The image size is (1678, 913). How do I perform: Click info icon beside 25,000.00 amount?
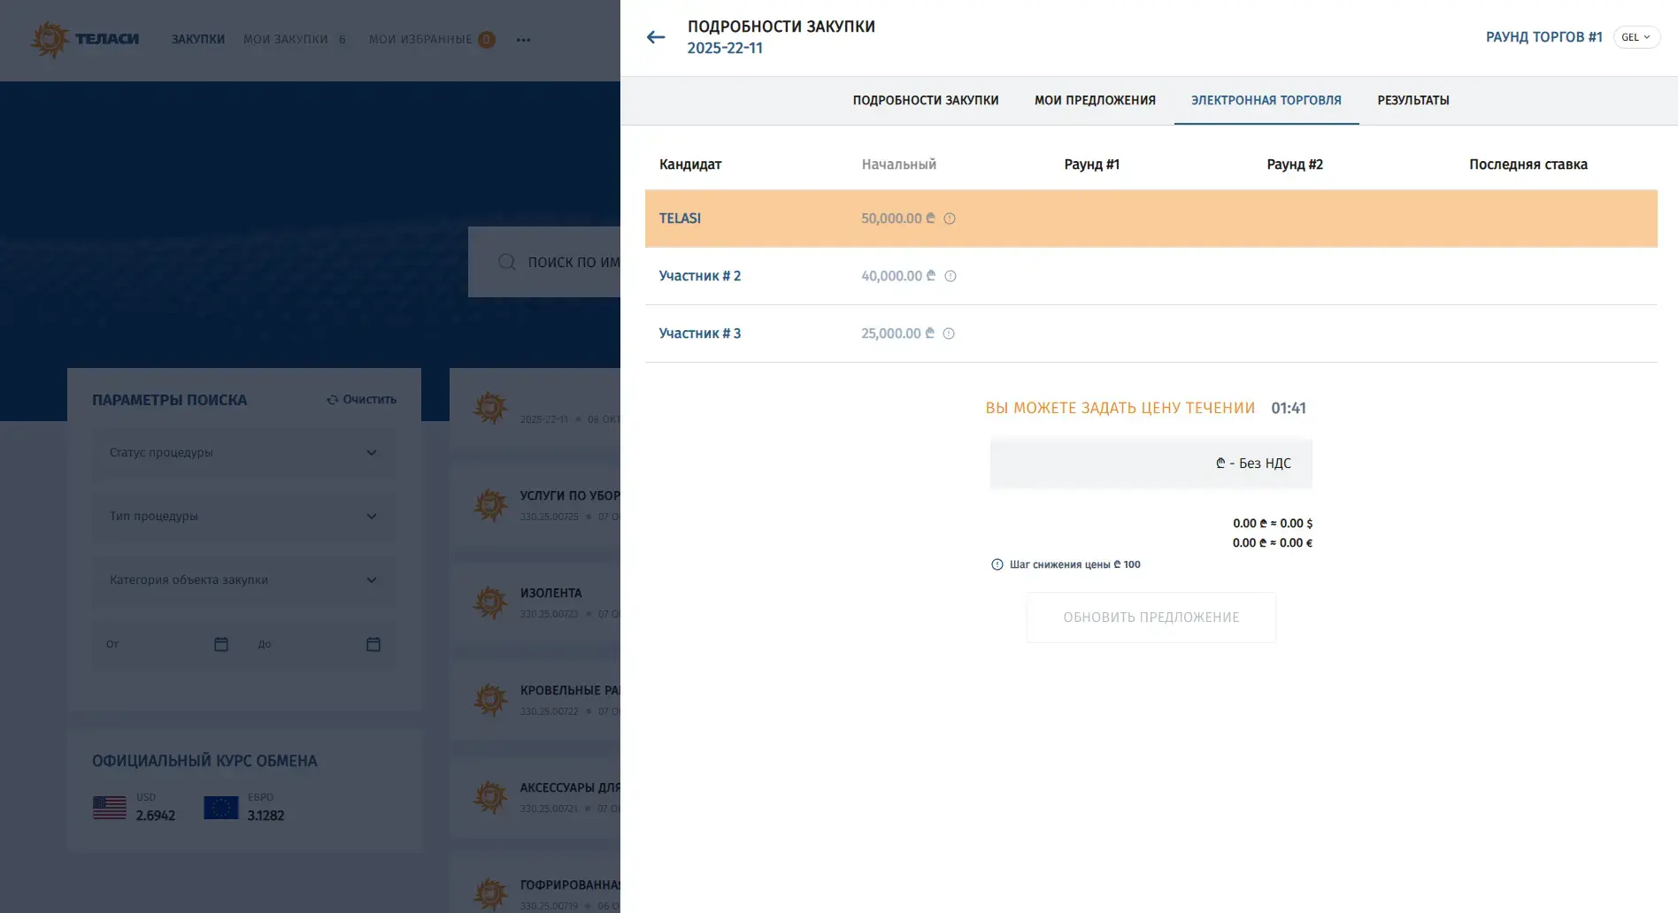[x=949, y=334]
